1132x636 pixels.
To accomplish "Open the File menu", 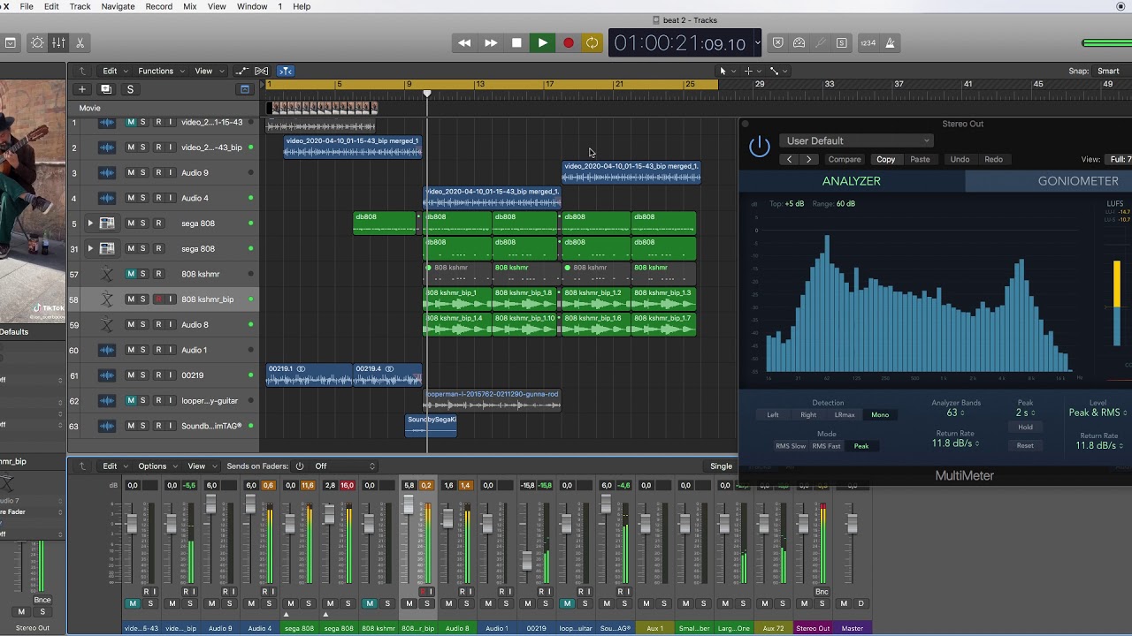I will click(x=27, y=6).
